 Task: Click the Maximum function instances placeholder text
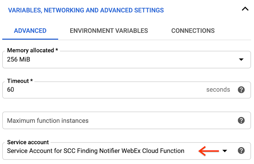[48, 121]
